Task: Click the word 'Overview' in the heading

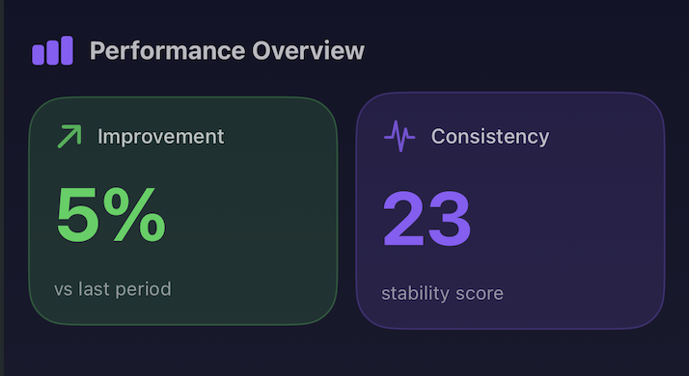Action: (x=308, y=50)
